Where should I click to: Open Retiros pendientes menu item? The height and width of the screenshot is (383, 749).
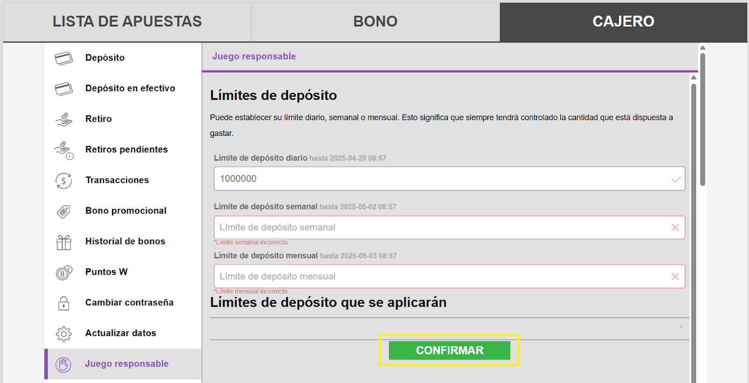123,149
